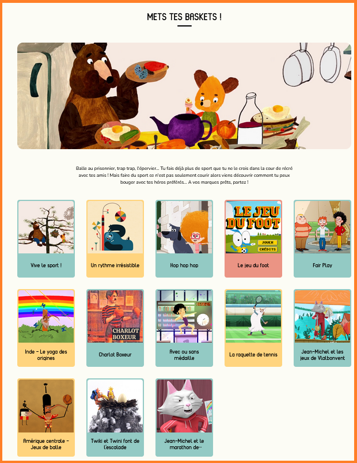Click the JOUER button in Le jeu du foot image

[268, 242]
